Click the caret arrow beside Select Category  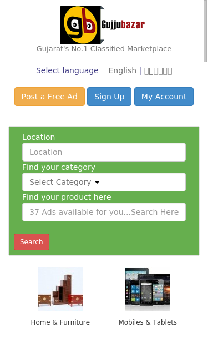[97, 183]
